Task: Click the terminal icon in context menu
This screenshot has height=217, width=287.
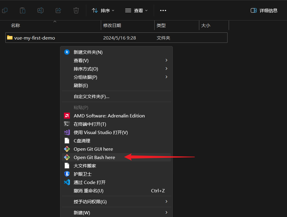Action: tap(67, 124)
